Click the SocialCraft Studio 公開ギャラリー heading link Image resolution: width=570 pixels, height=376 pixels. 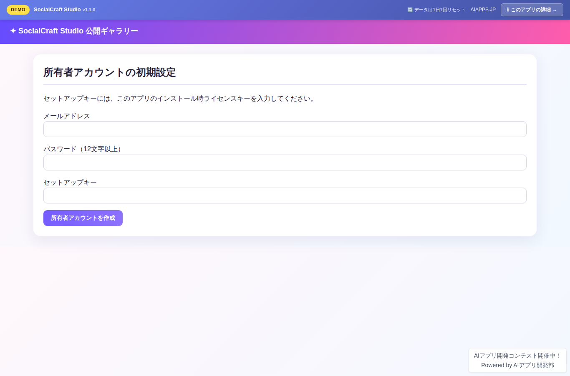coord(74,31)
